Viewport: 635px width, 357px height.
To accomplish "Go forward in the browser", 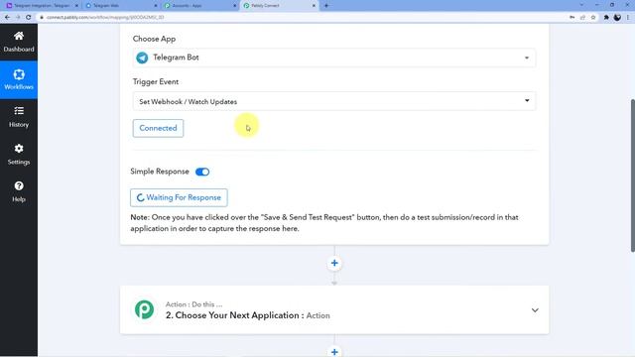I will pos(18,18).
